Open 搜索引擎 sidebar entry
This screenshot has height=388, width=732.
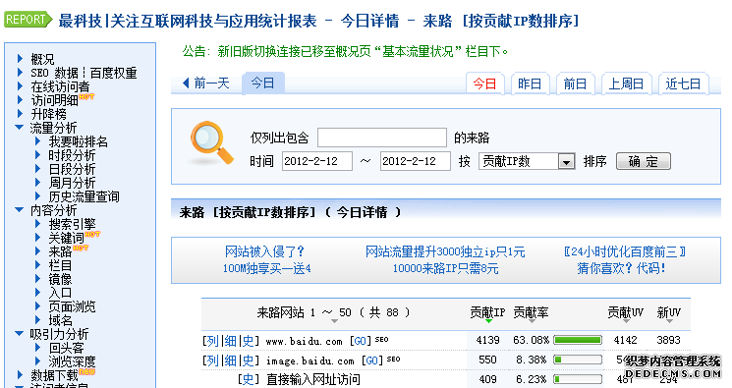point(72,224)
